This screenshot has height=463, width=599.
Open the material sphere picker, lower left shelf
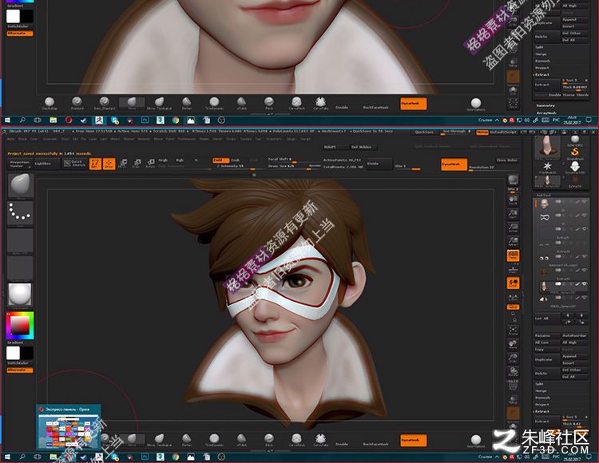click(x=21, y=295)
